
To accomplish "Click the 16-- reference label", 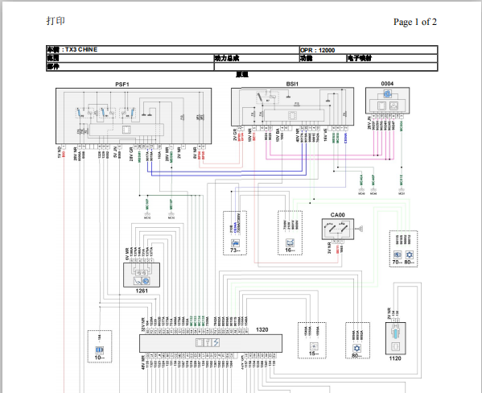I will [290, 250].
